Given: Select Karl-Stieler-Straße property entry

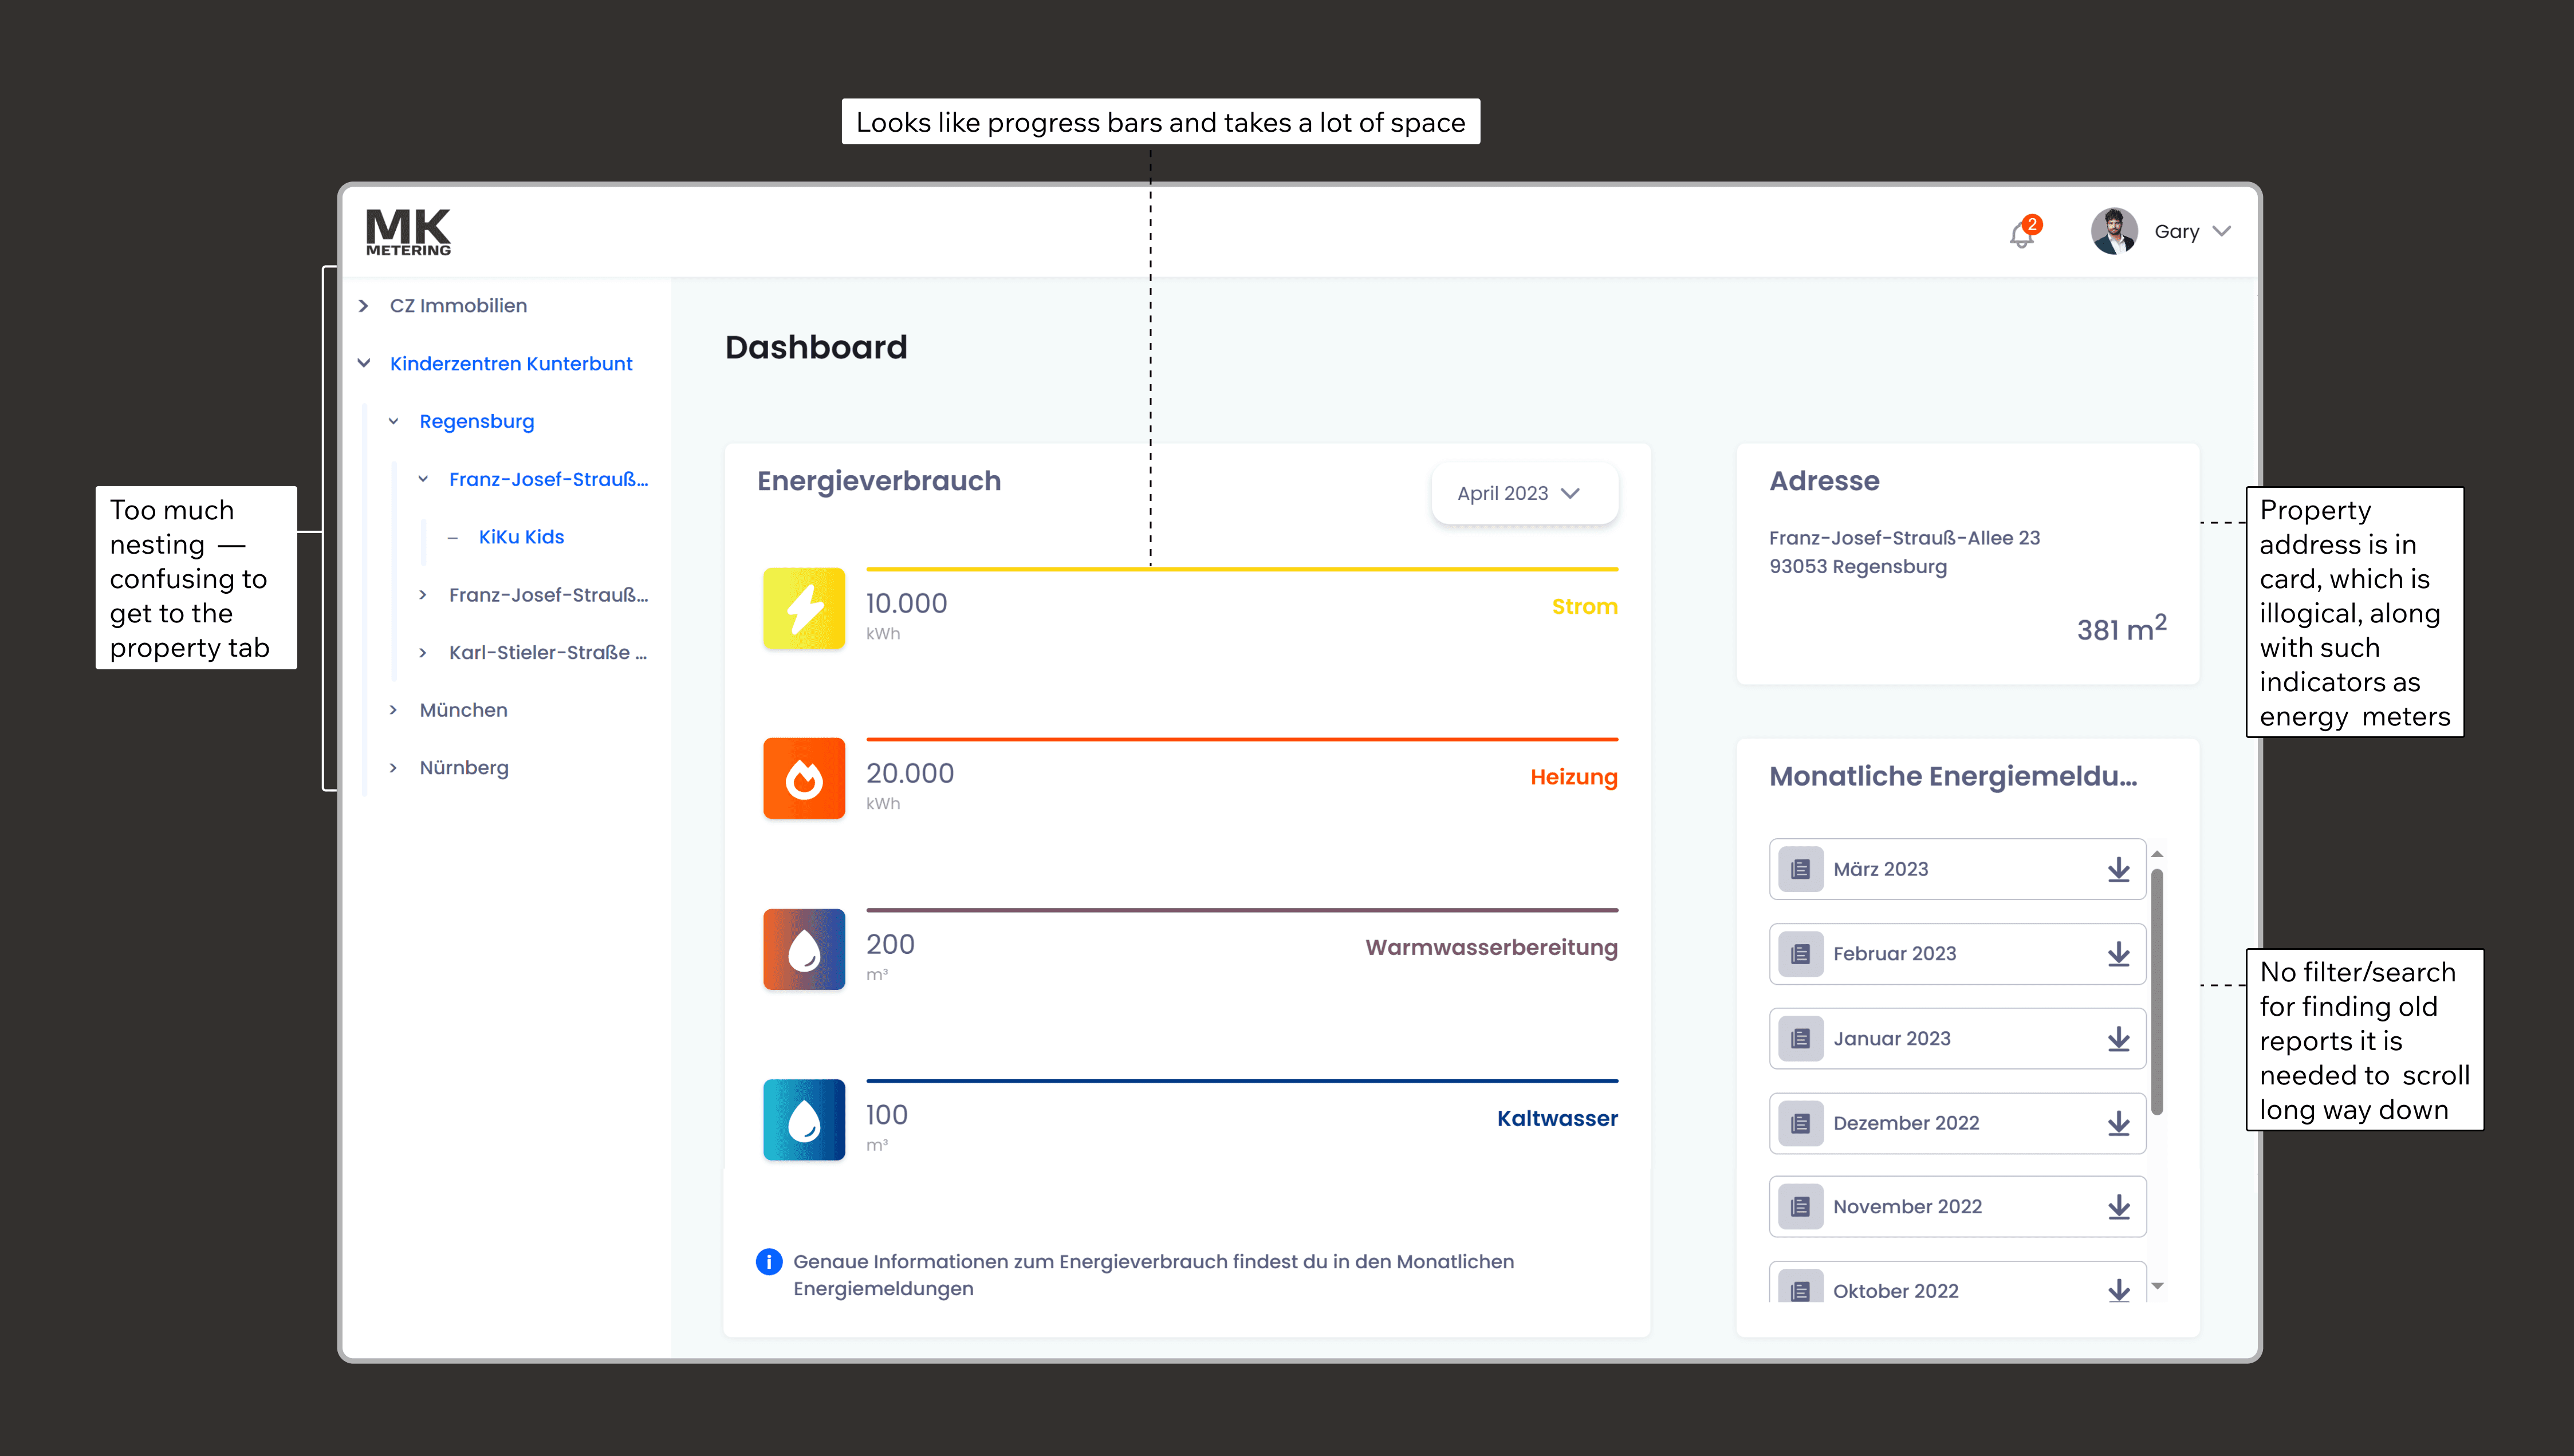Looking at the screenshot, I should coord(547,653).
